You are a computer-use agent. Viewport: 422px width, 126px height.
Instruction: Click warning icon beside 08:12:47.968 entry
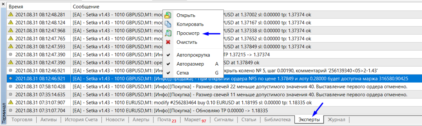click(10, 31)
